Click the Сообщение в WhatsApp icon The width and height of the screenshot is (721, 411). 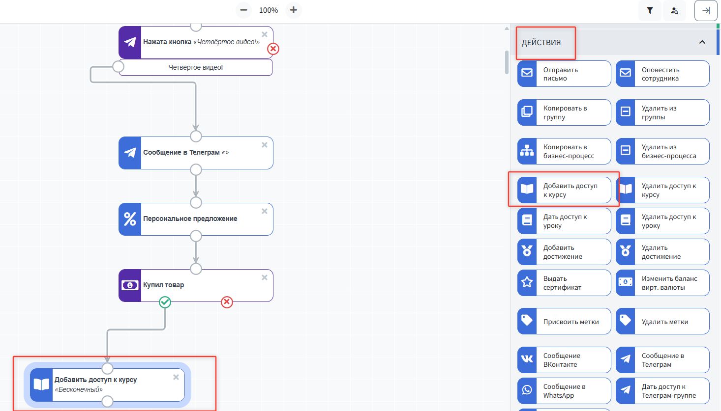point(527,391)
